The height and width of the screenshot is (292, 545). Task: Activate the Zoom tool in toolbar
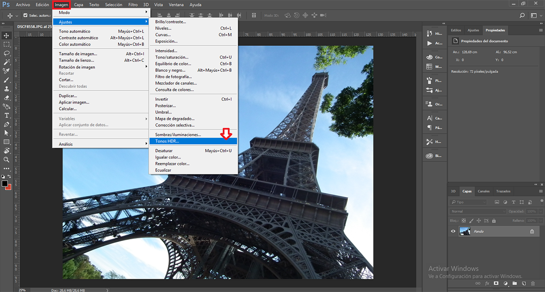coord(7,160)
